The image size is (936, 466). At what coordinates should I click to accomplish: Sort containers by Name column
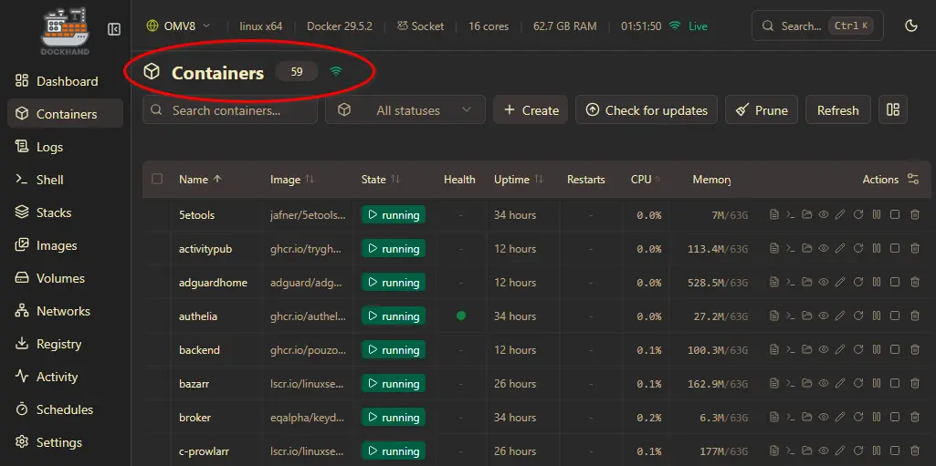200,180
